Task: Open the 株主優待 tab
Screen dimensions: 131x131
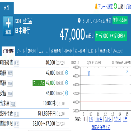Action: (80, 51)
